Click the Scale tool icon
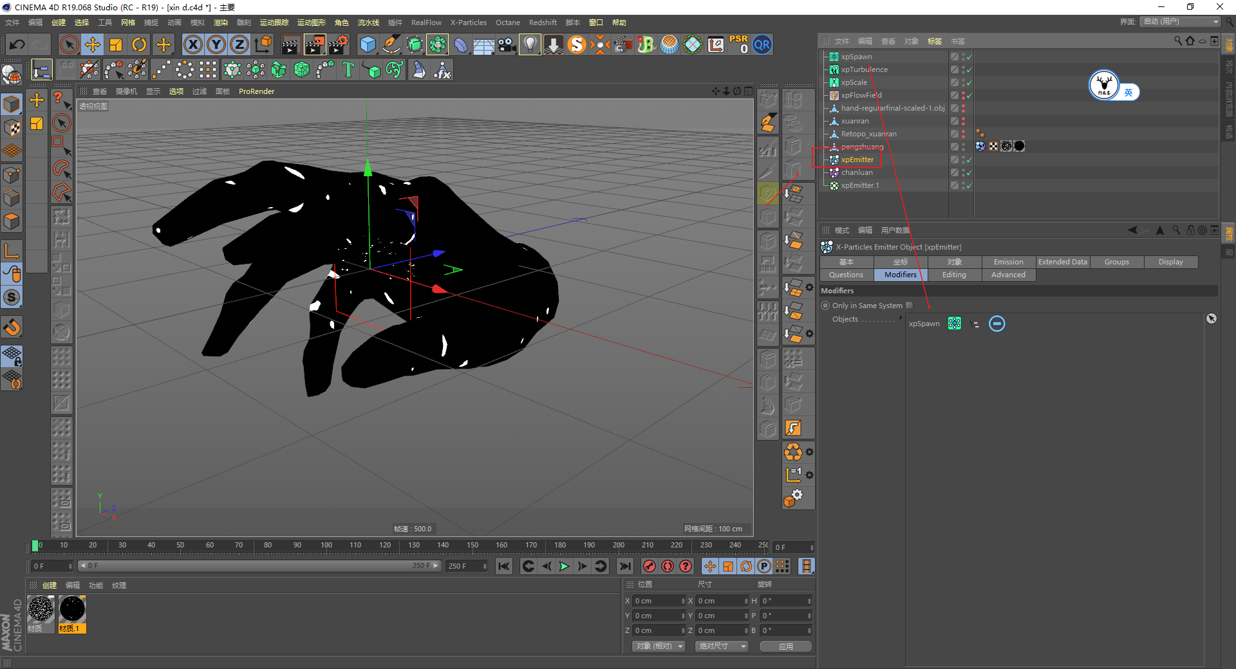Screen dimensions: 1236x669 coord(116,44)
